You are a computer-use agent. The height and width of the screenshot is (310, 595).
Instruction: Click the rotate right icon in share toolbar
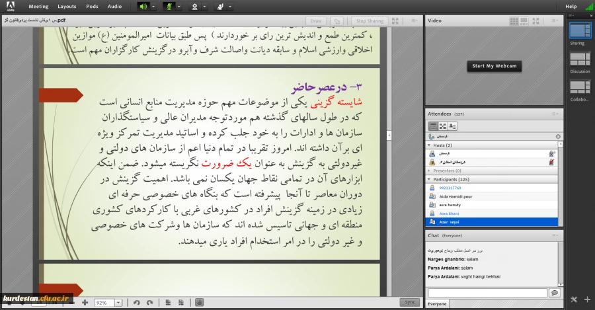click(x=149, y=302)
